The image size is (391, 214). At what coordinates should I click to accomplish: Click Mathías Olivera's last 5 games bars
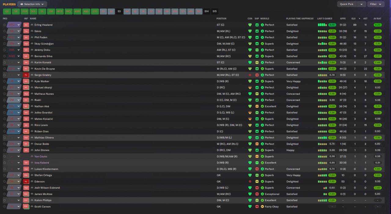tap(322, 138)
